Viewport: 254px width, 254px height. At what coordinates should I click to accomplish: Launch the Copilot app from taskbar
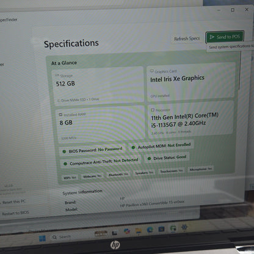(x=127, y=231)
